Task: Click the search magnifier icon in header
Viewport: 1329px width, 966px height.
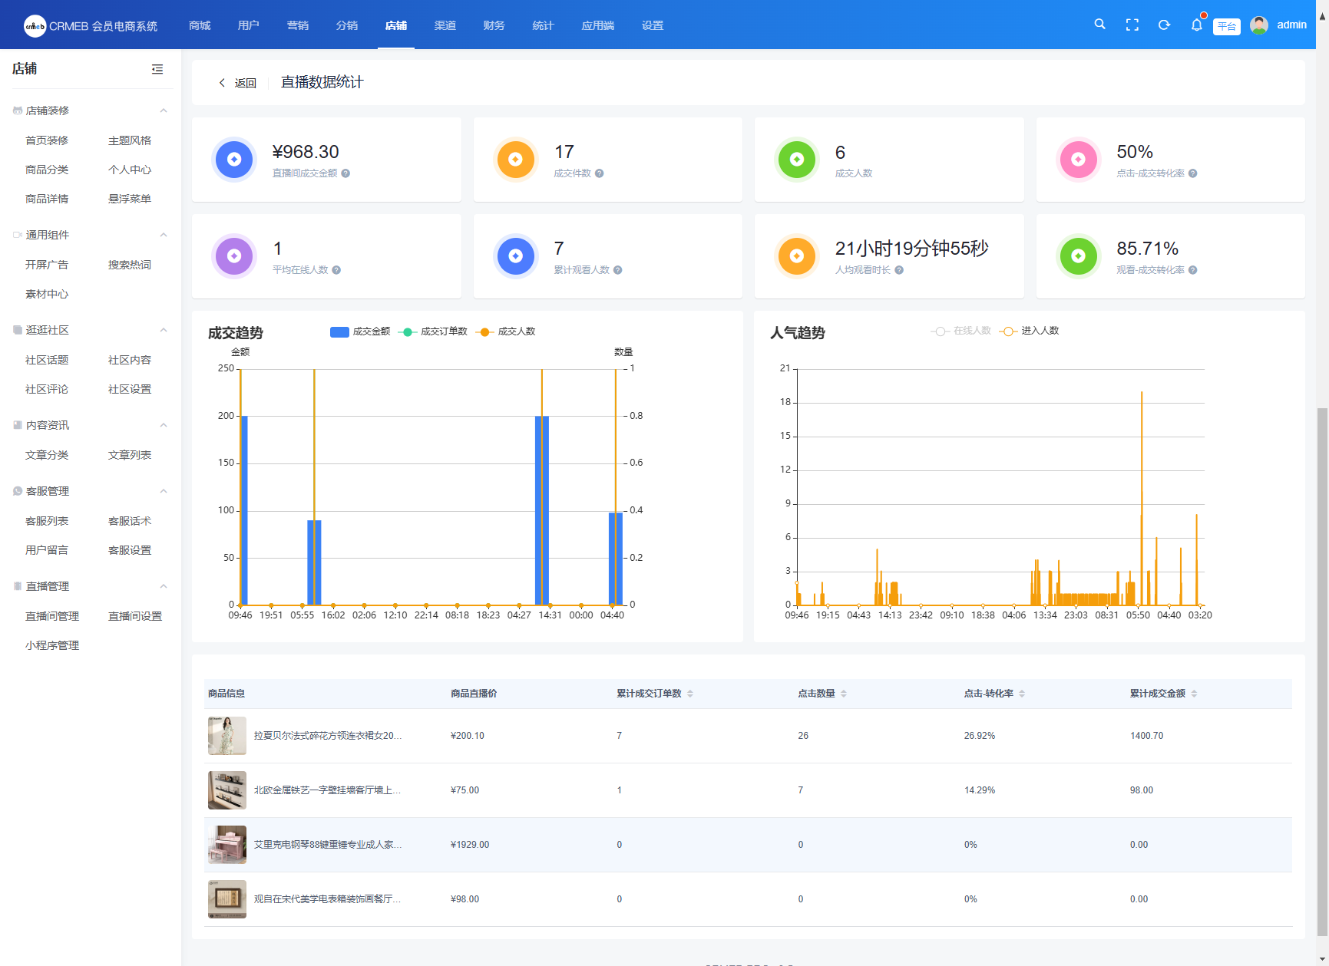Action: [1099, 25]
